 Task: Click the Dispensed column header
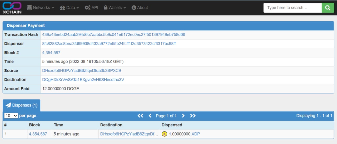click(172, 125)
